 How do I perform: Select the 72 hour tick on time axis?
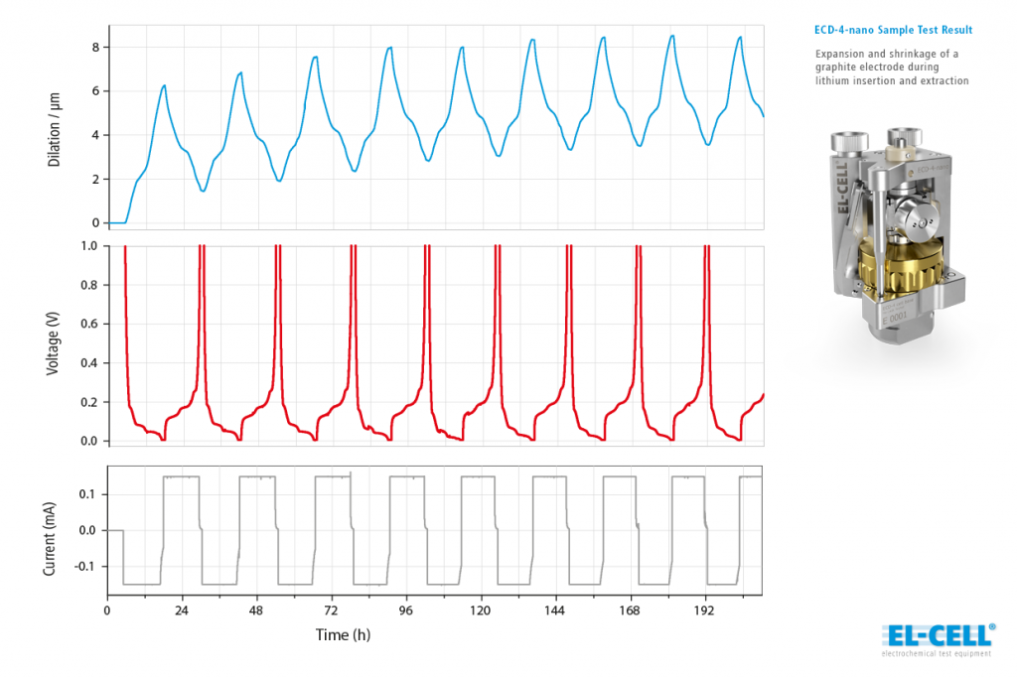(x=331, y=610)
